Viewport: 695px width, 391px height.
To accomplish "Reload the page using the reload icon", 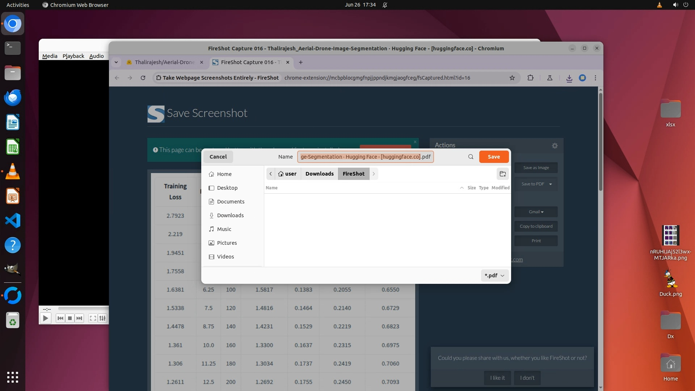I will coord(143,78).
